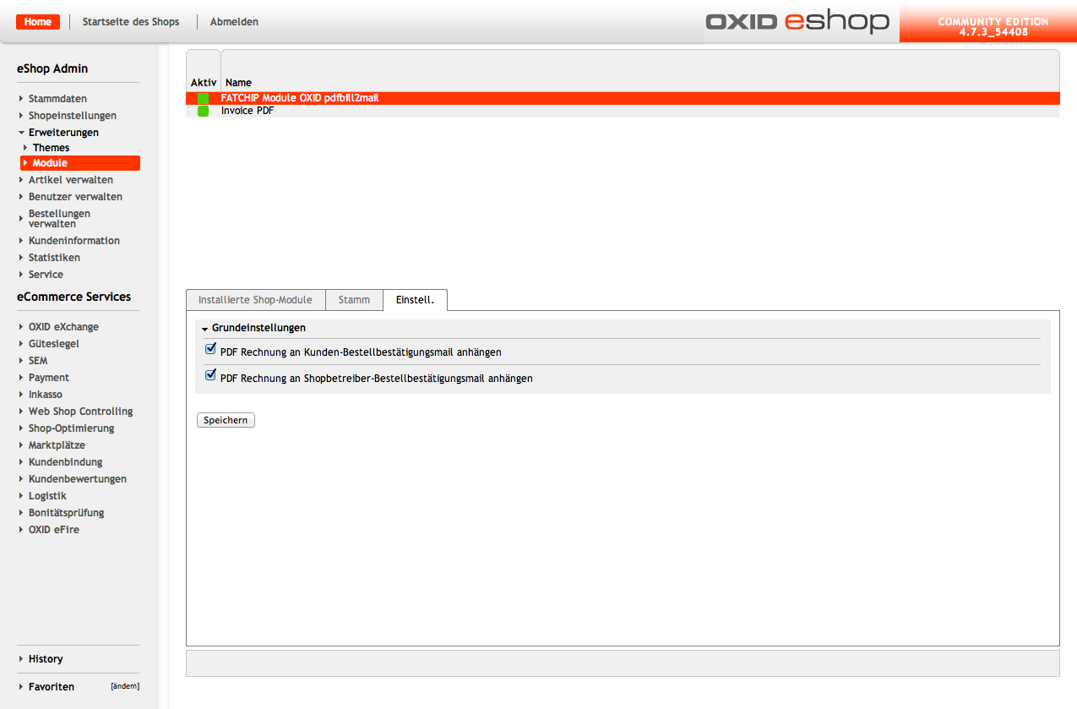Click arrow icon beside Stammdaten

(21, 99)
